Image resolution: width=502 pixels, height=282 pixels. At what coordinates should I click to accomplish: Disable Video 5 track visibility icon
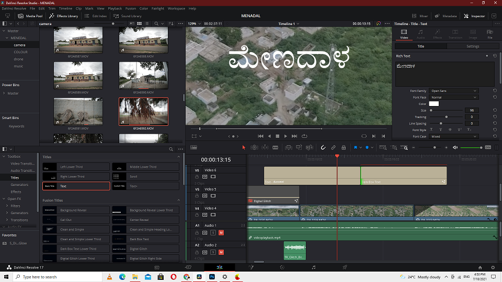tap(213, 196)
